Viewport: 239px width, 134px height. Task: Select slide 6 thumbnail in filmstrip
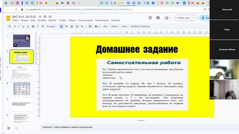(22, 118)
